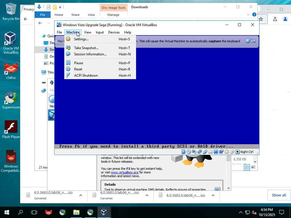Screen dimensions: 291x218
Task: Open the VirtualBox View menu
Action: click(x=88, y=32)
